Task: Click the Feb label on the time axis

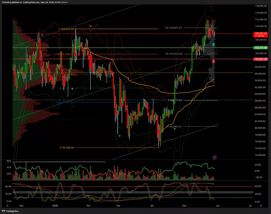Action: [88, 206]
